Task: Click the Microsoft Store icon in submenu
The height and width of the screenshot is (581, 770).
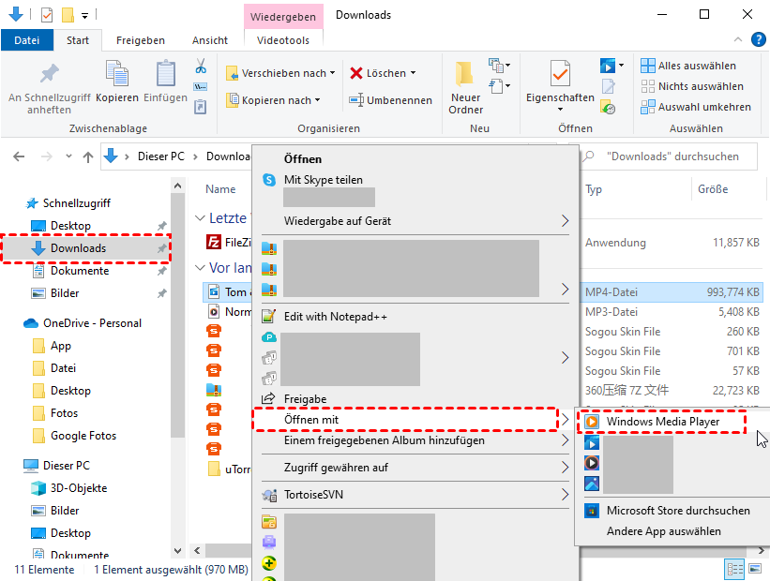Action: click(x=592, y=511)
